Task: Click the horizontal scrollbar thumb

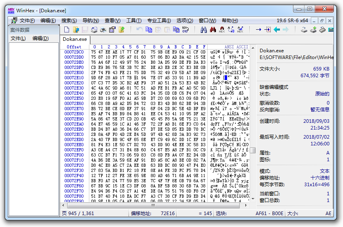Action: [153, 205]
